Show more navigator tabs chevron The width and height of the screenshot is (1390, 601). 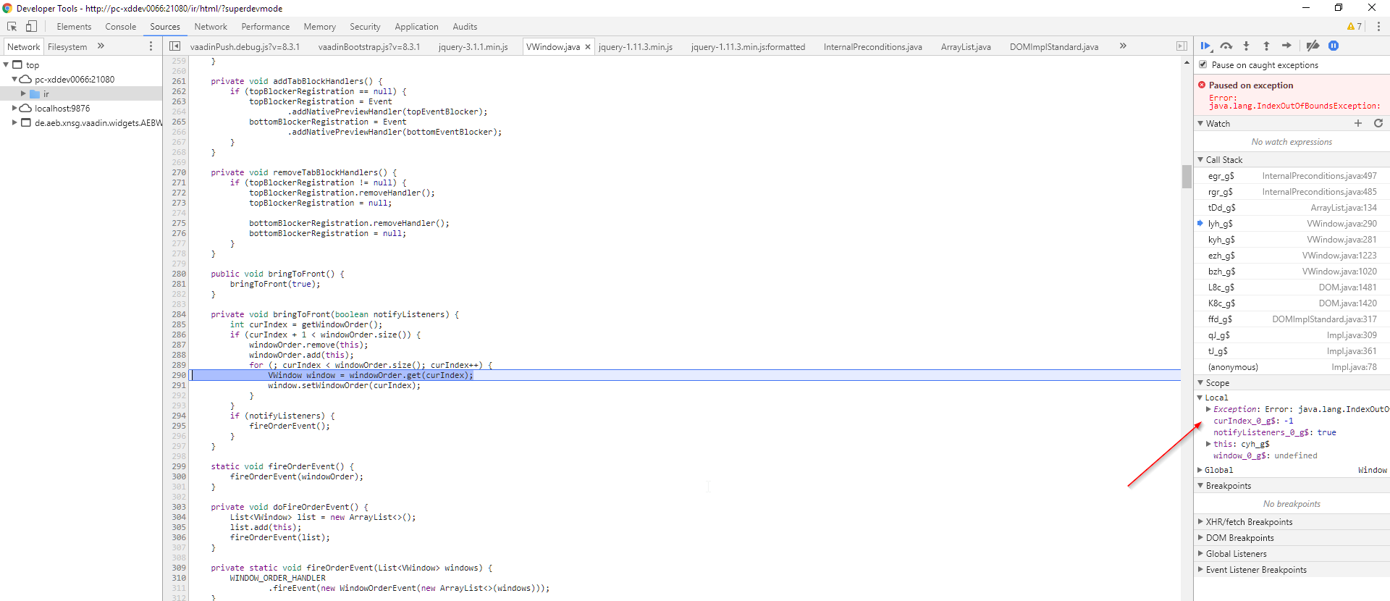pyautogui.click(x=101, y=46)
